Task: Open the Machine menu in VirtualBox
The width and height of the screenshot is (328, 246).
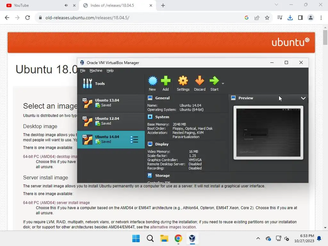Action: click(96, 70)
